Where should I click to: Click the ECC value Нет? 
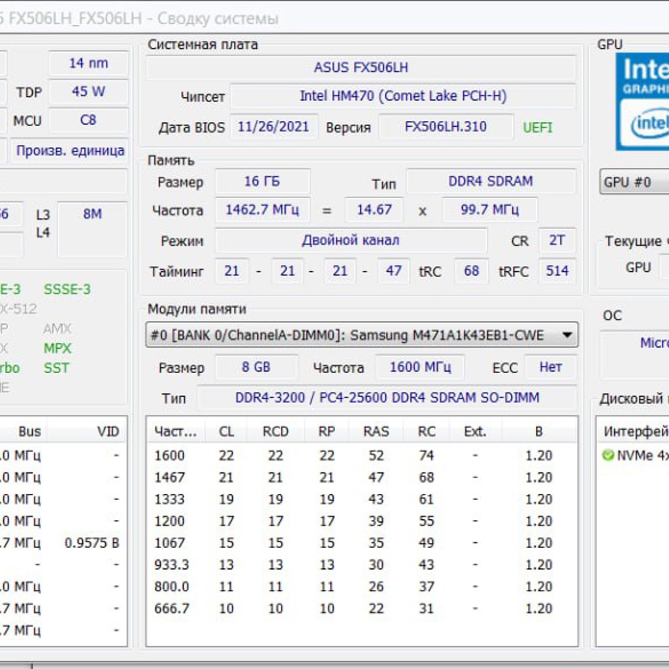point(551,367)
